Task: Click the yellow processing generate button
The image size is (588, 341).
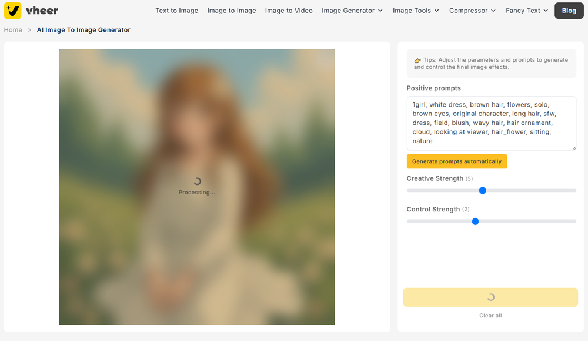Action: coord(490,297)
